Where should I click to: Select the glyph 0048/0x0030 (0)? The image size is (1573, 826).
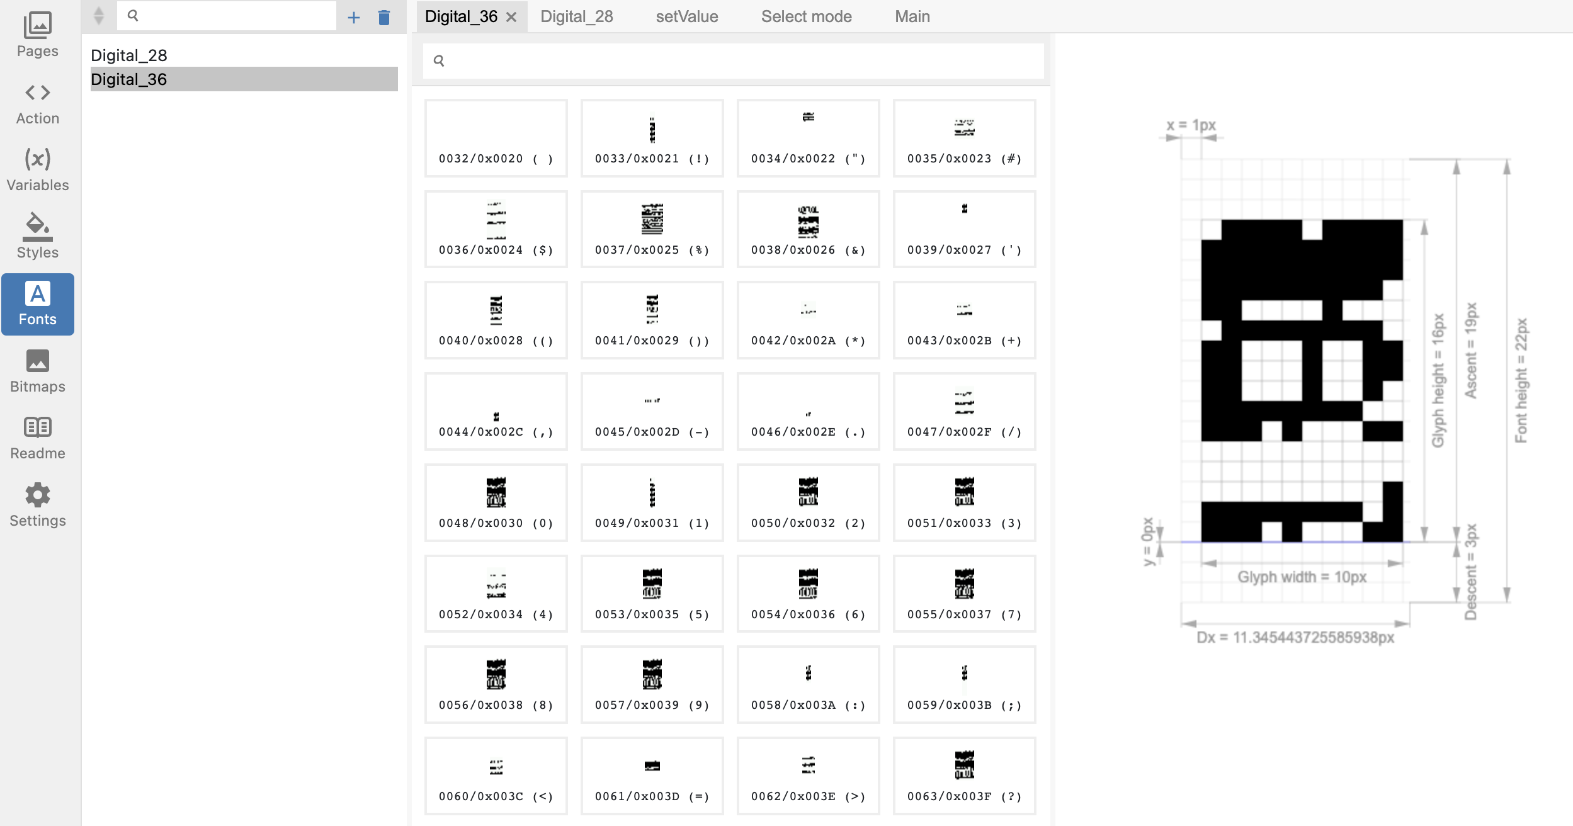[496, 502]
